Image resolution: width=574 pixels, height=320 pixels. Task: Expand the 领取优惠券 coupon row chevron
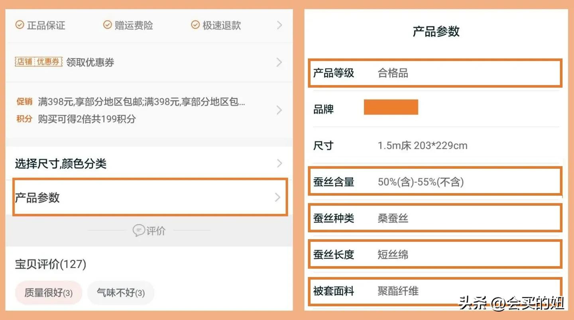click(279, 62)
